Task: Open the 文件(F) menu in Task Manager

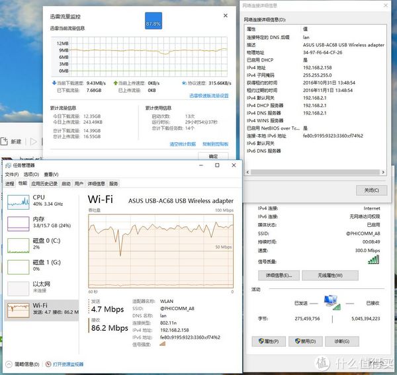Action: [x=12, y=175]
